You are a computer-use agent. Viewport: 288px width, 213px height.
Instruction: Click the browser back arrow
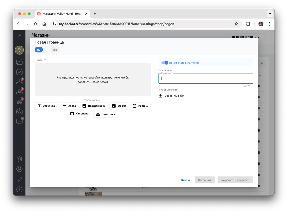click(x=19, y=24)
